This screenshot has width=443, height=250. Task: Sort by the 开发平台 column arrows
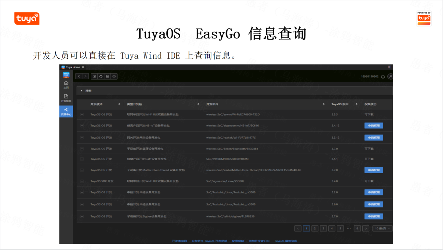(324, 104)
